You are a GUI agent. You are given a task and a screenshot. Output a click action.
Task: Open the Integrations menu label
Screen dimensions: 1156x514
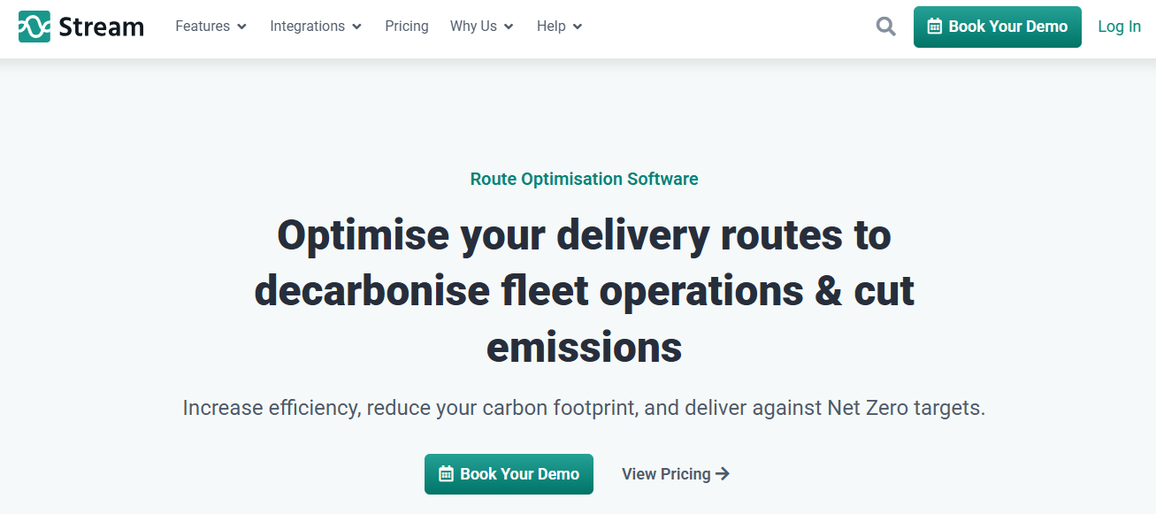pyautogui.click(x=307, y=27)
